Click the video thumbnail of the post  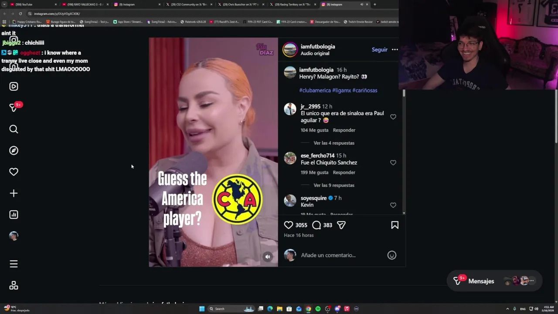(x=213, y=152)
